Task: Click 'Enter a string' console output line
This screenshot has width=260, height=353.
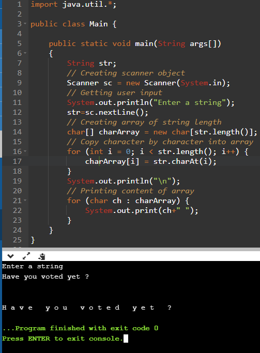Action: 33,267
